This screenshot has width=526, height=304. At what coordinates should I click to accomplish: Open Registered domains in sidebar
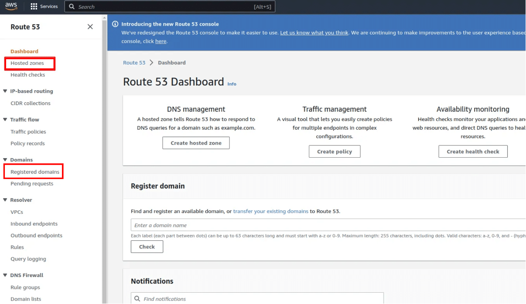(35, 172)
